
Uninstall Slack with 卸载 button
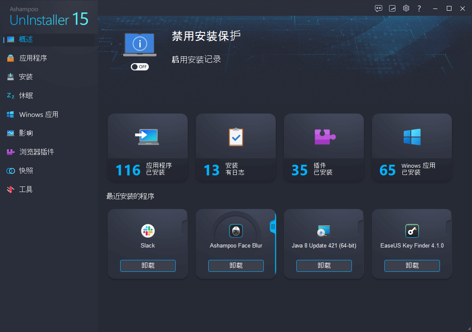[148, 265]
